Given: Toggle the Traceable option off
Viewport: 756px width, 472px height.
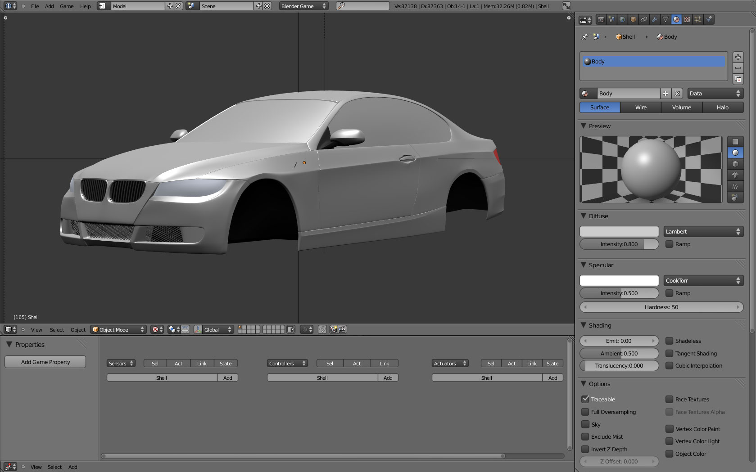Looking at the screenshot, I should 585,399.
